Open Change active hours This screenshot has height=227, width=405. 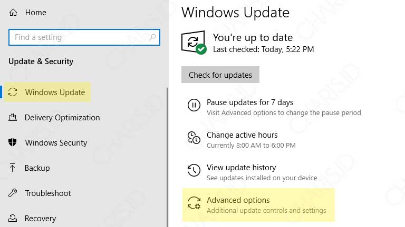tap(242, 135)
